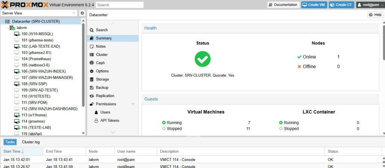Click the Cluster servers icon

coord(92,55)
